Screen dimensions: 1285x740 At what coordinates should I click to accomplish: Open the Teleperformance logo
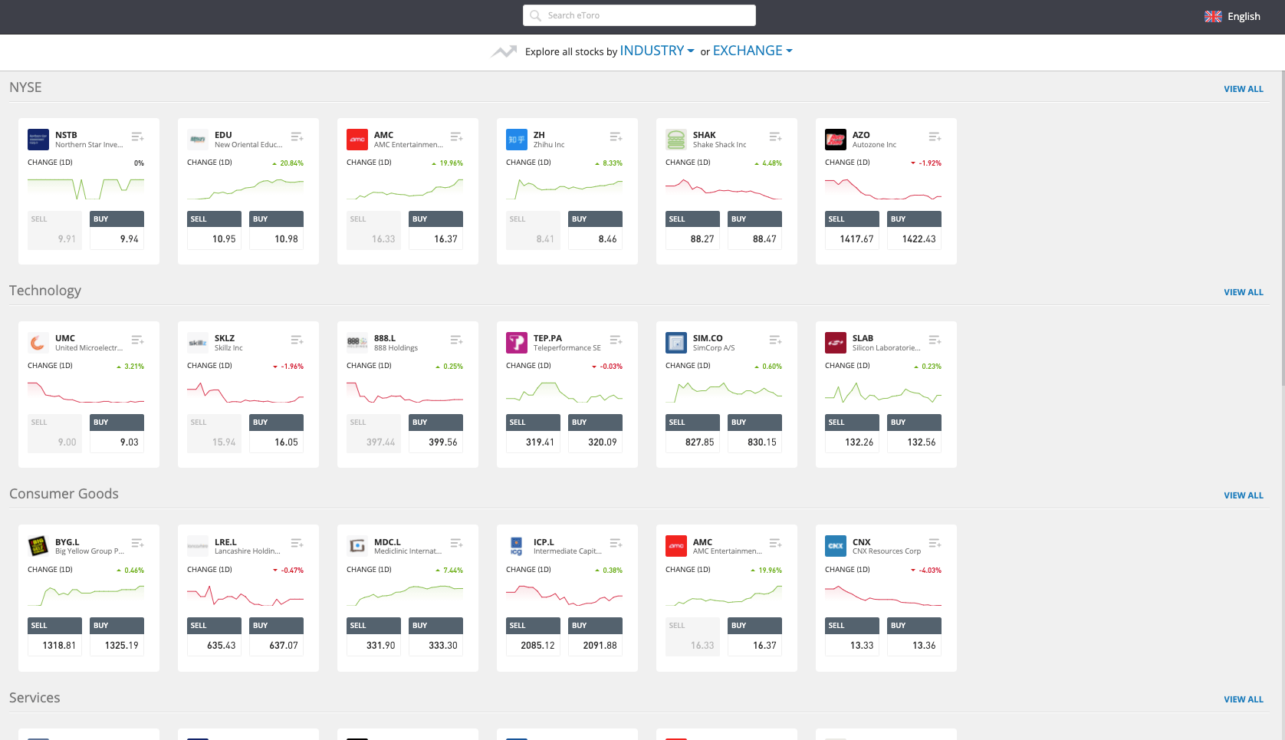pos(517,343)
